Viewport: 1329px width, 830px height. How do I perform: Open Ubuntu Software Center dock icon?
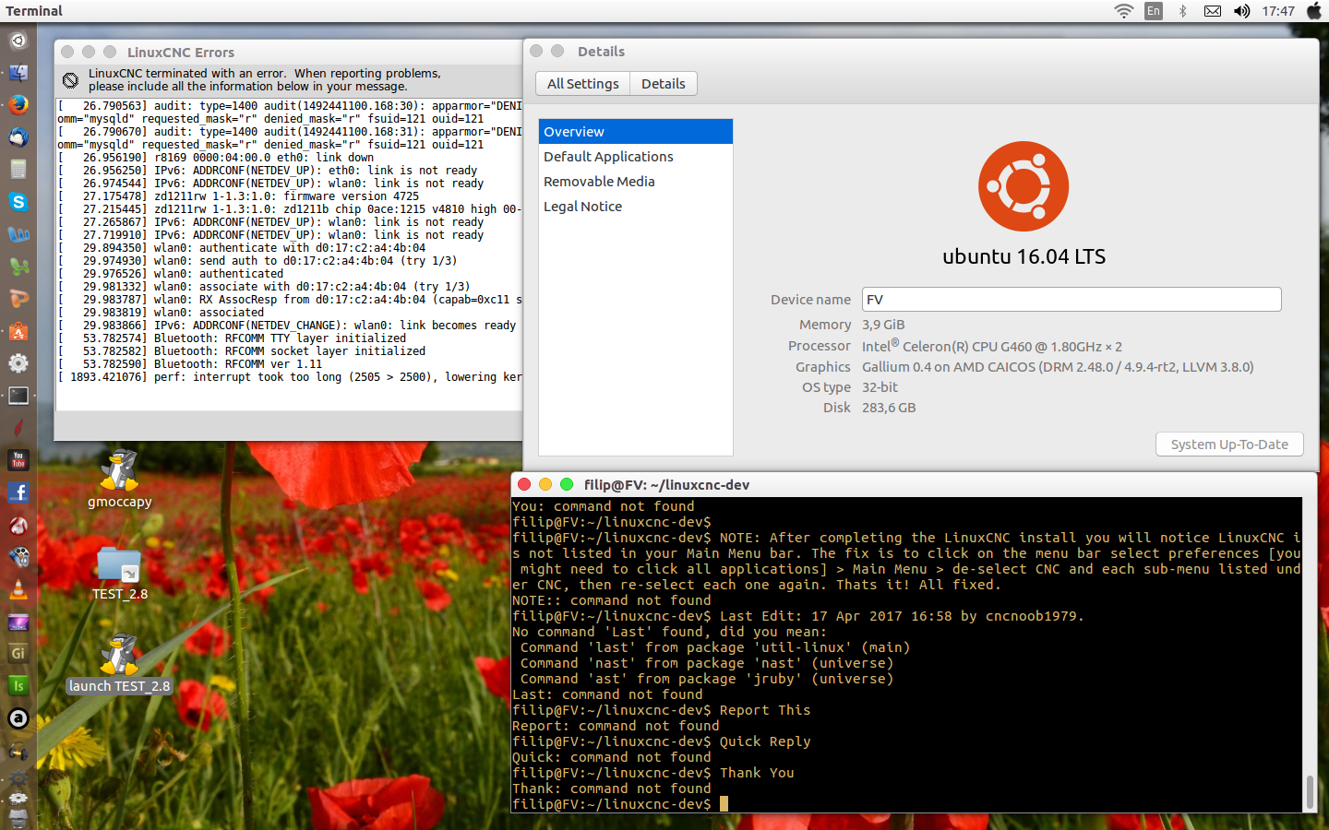pyautogui.click(x=18, y=331)
